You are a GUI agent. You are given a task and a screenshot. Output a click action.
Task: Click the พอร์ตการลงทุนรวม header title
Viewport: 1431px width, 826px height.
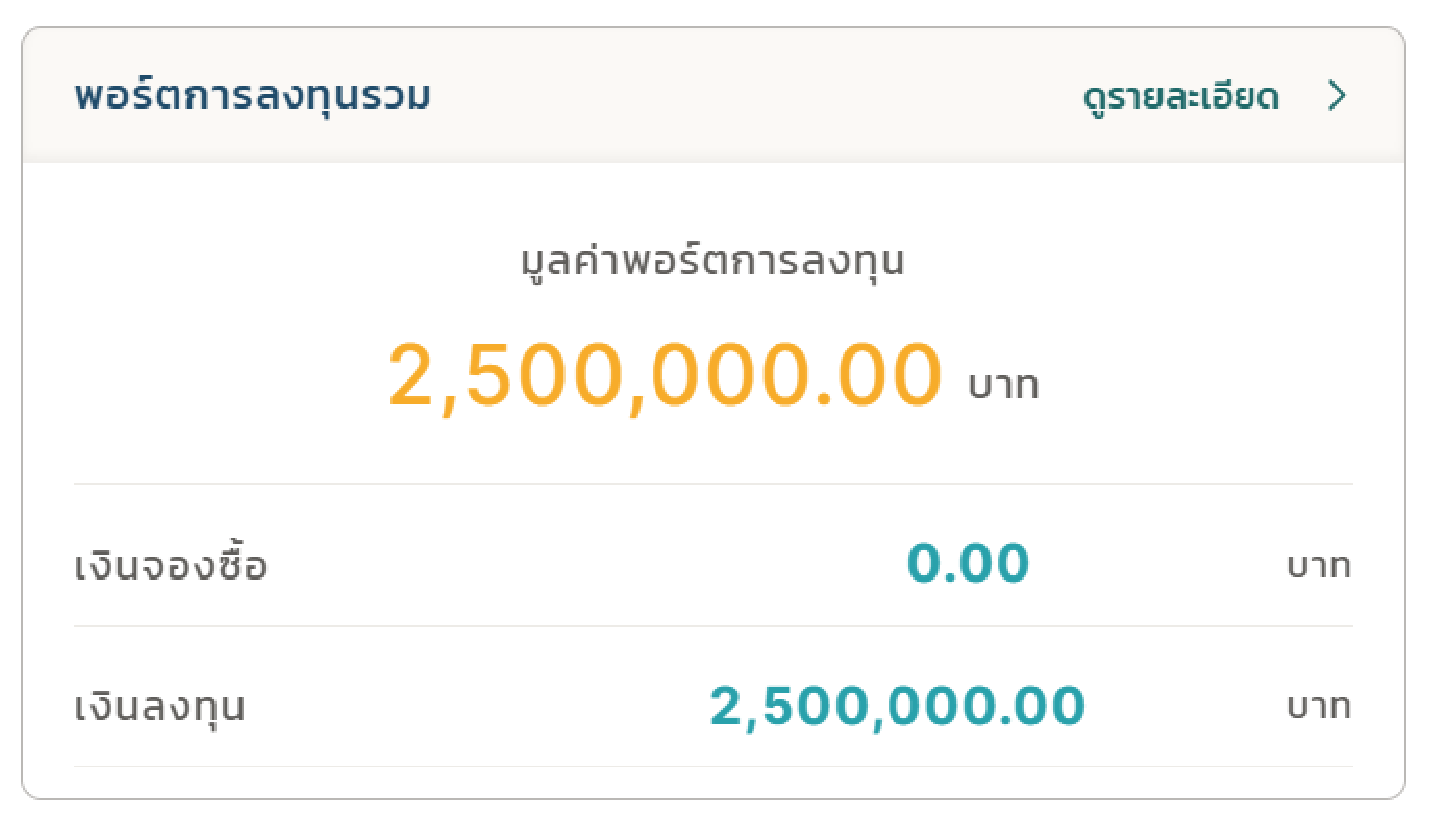click(x=252, y=97)
